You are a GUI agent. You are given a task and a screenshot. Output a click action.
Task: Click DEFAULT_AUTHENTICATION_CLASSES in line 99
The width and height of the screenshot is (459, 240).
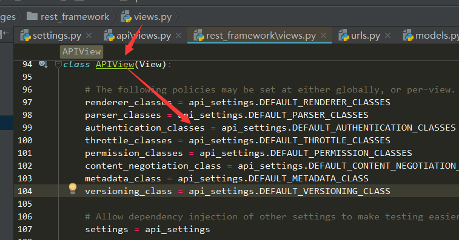pos(374,128)
